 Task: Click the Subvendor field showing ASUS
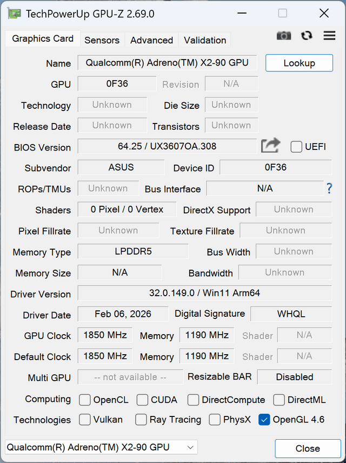point(121,167)
